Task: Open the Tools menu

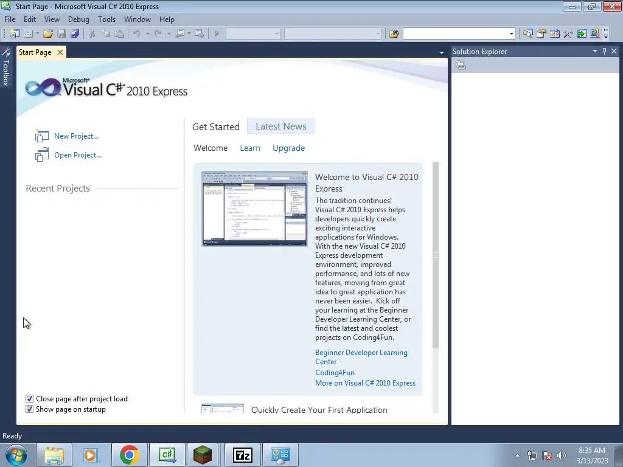Action: click(x=107, y=19)
